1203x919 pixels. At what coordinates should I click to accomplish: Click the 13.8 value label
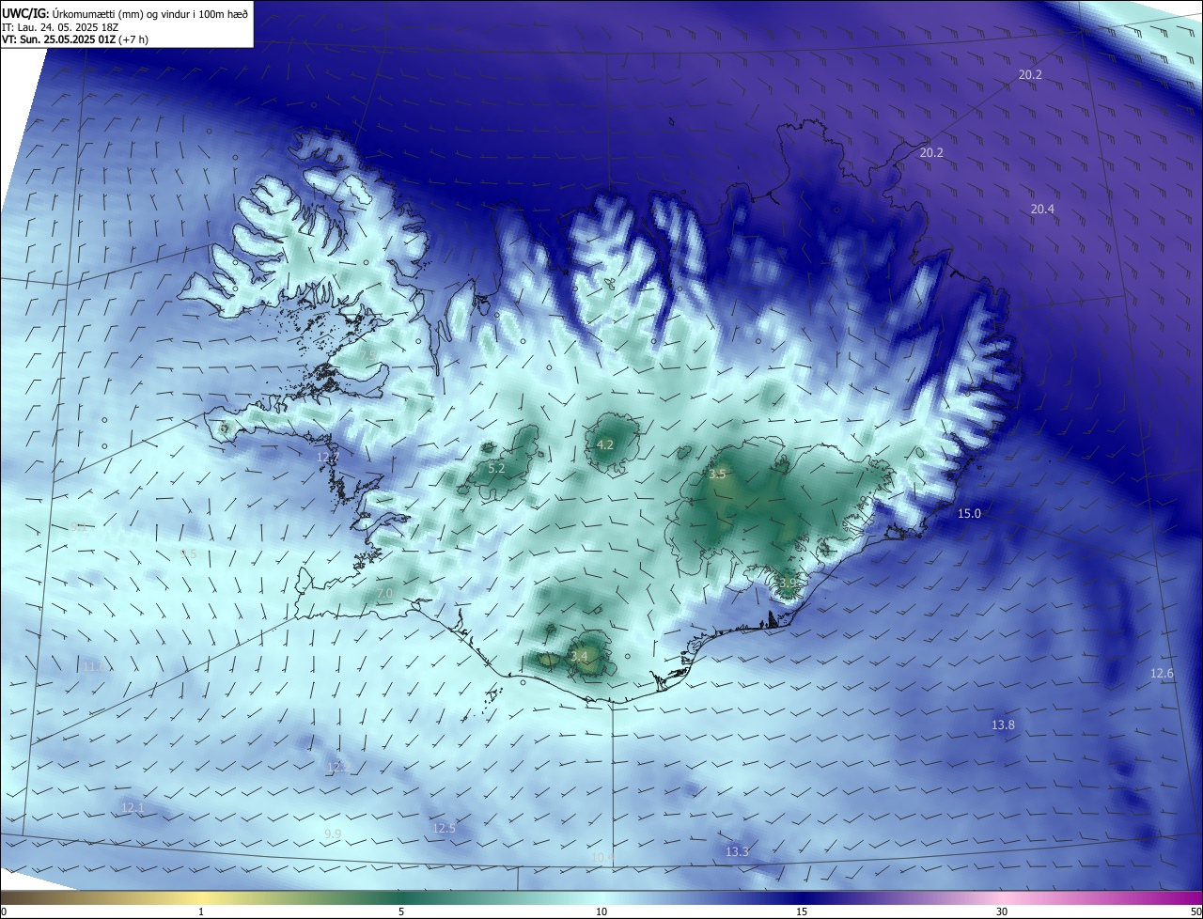[1003, 725]
